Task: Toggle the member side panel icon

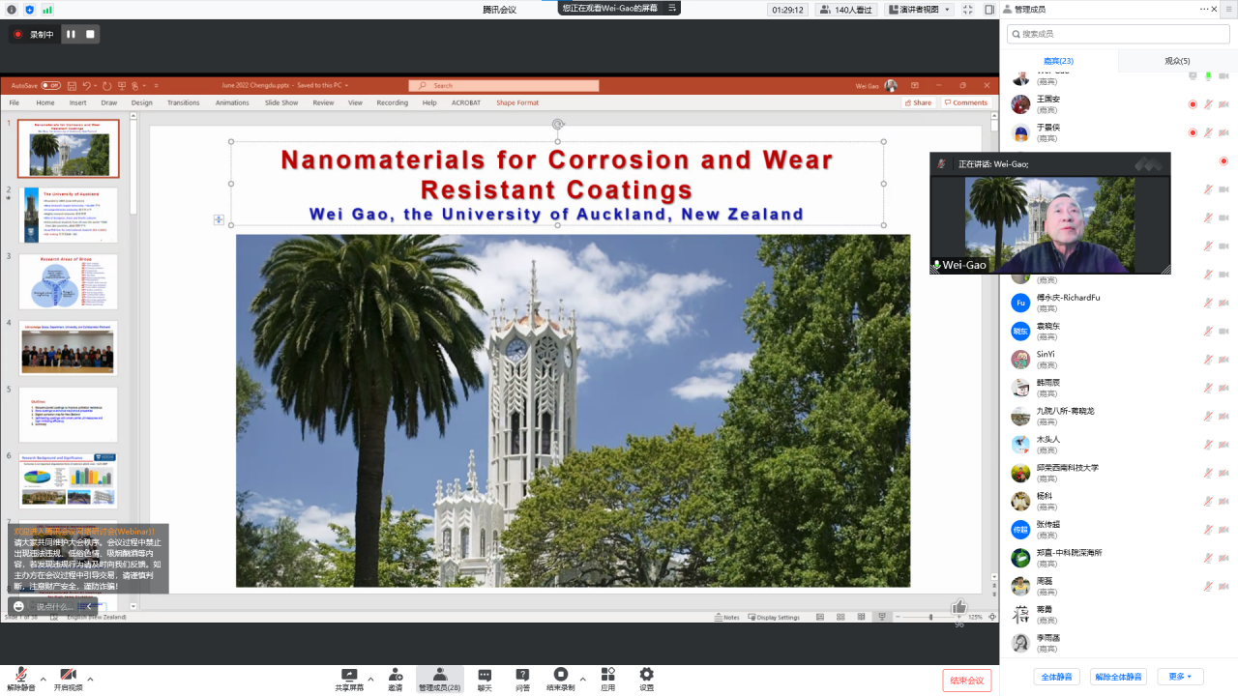Action: (989, 10)
